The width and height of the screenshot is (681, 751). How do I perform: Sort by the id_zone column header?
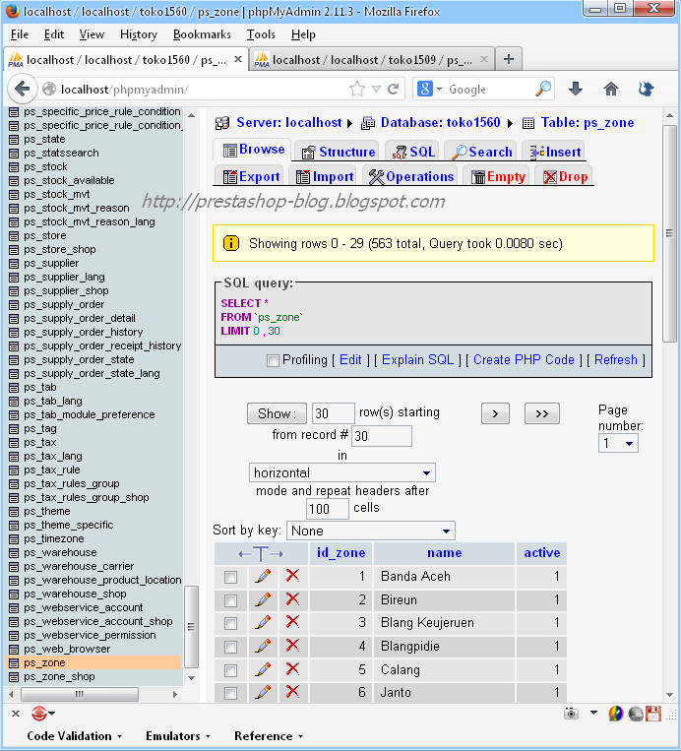[x=340, y=553]
